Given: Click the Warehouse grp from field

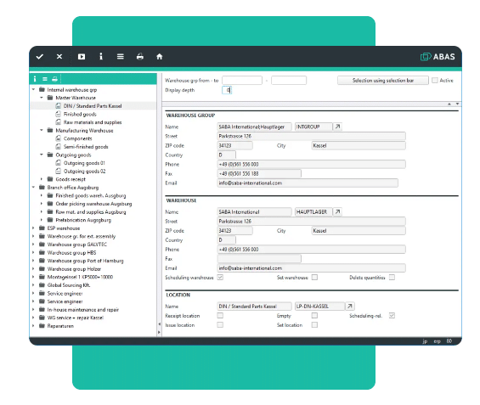Looking at the screenshot, I should (x=242, y=80).
